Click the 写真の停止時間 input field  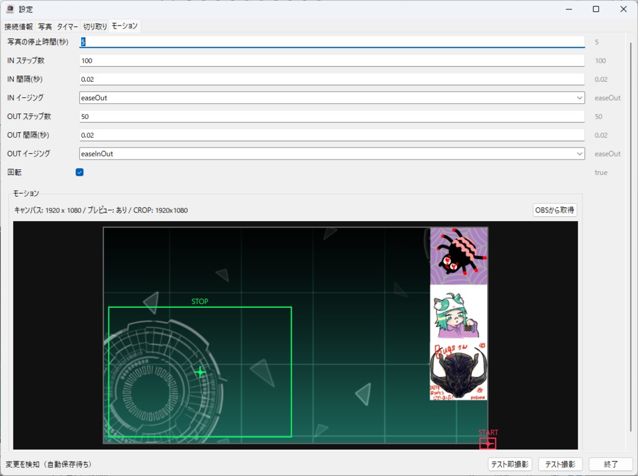pyautogui.click(x=330, y=42)
